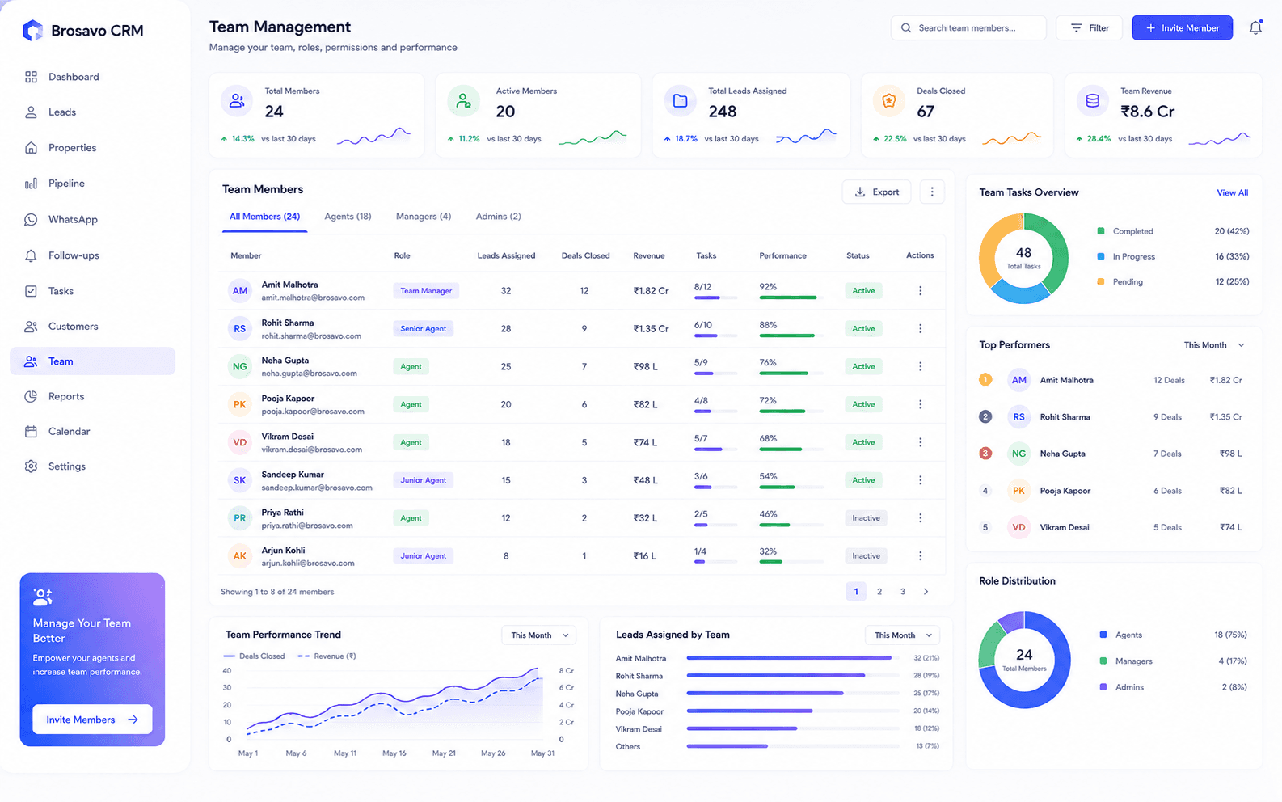Image resolution: width=1282 pixels, height=802 pixels.
Task: Switch to the Admins (2) tab
Action: [498, 217]
